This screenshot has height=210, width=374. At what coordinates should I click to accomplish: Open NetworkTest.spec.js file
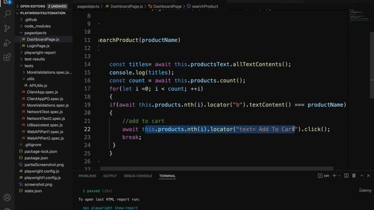45,111
